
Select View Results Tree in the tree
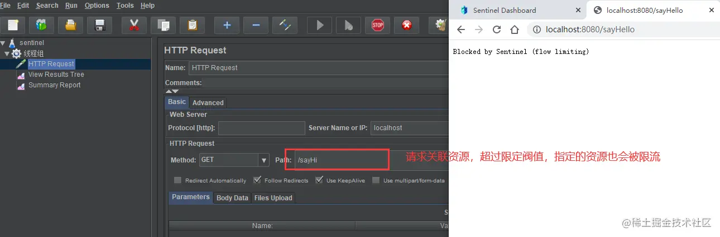[56, 75]
